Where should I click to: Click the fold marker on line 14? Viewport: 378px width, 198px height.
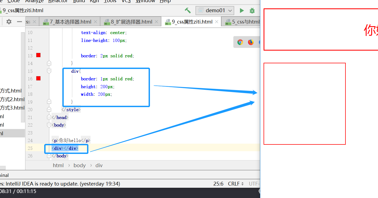tap(49, 63)
